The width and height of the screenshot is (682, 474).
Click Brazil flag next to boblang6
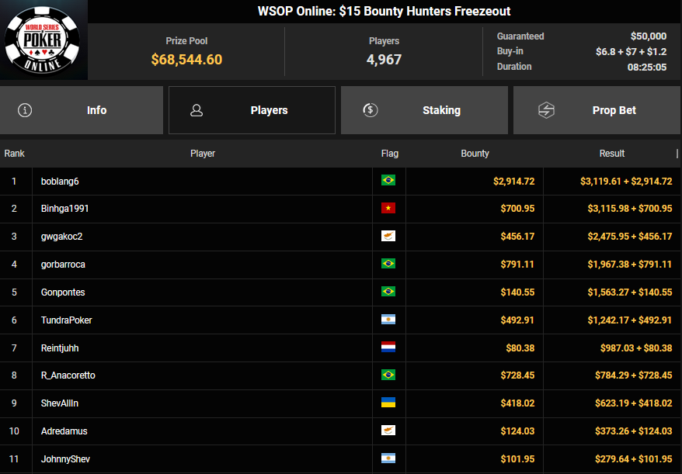pos(388,181)
